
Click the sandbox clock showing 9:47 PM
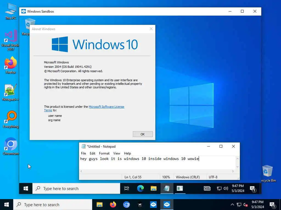coord(238,186)
